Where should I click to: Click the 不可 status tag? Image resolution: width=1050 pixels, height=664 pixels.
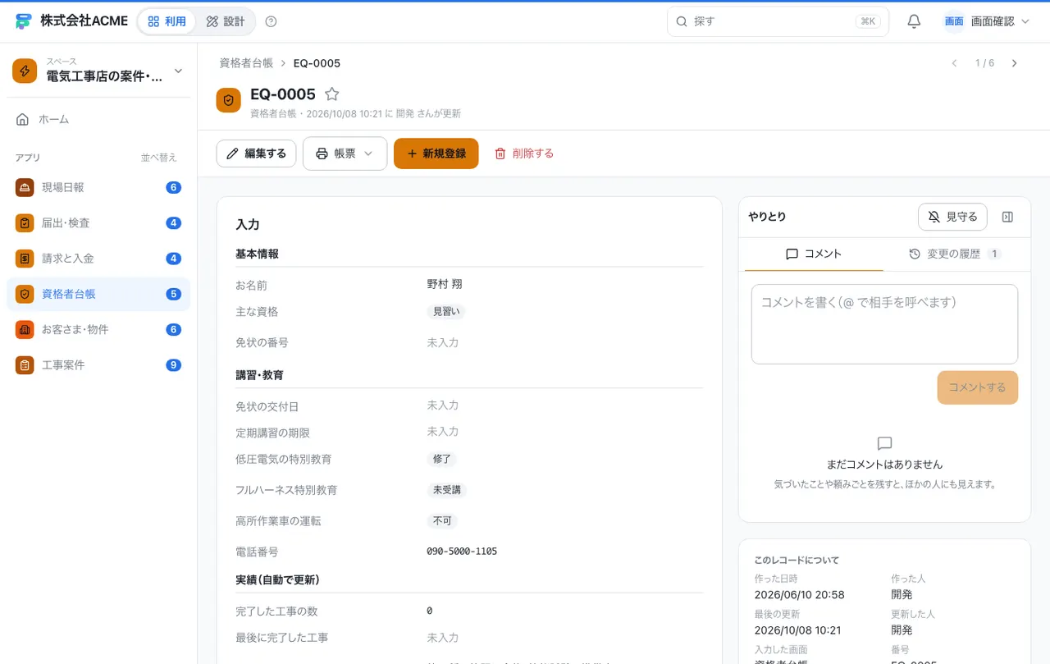tap(442, 521)
